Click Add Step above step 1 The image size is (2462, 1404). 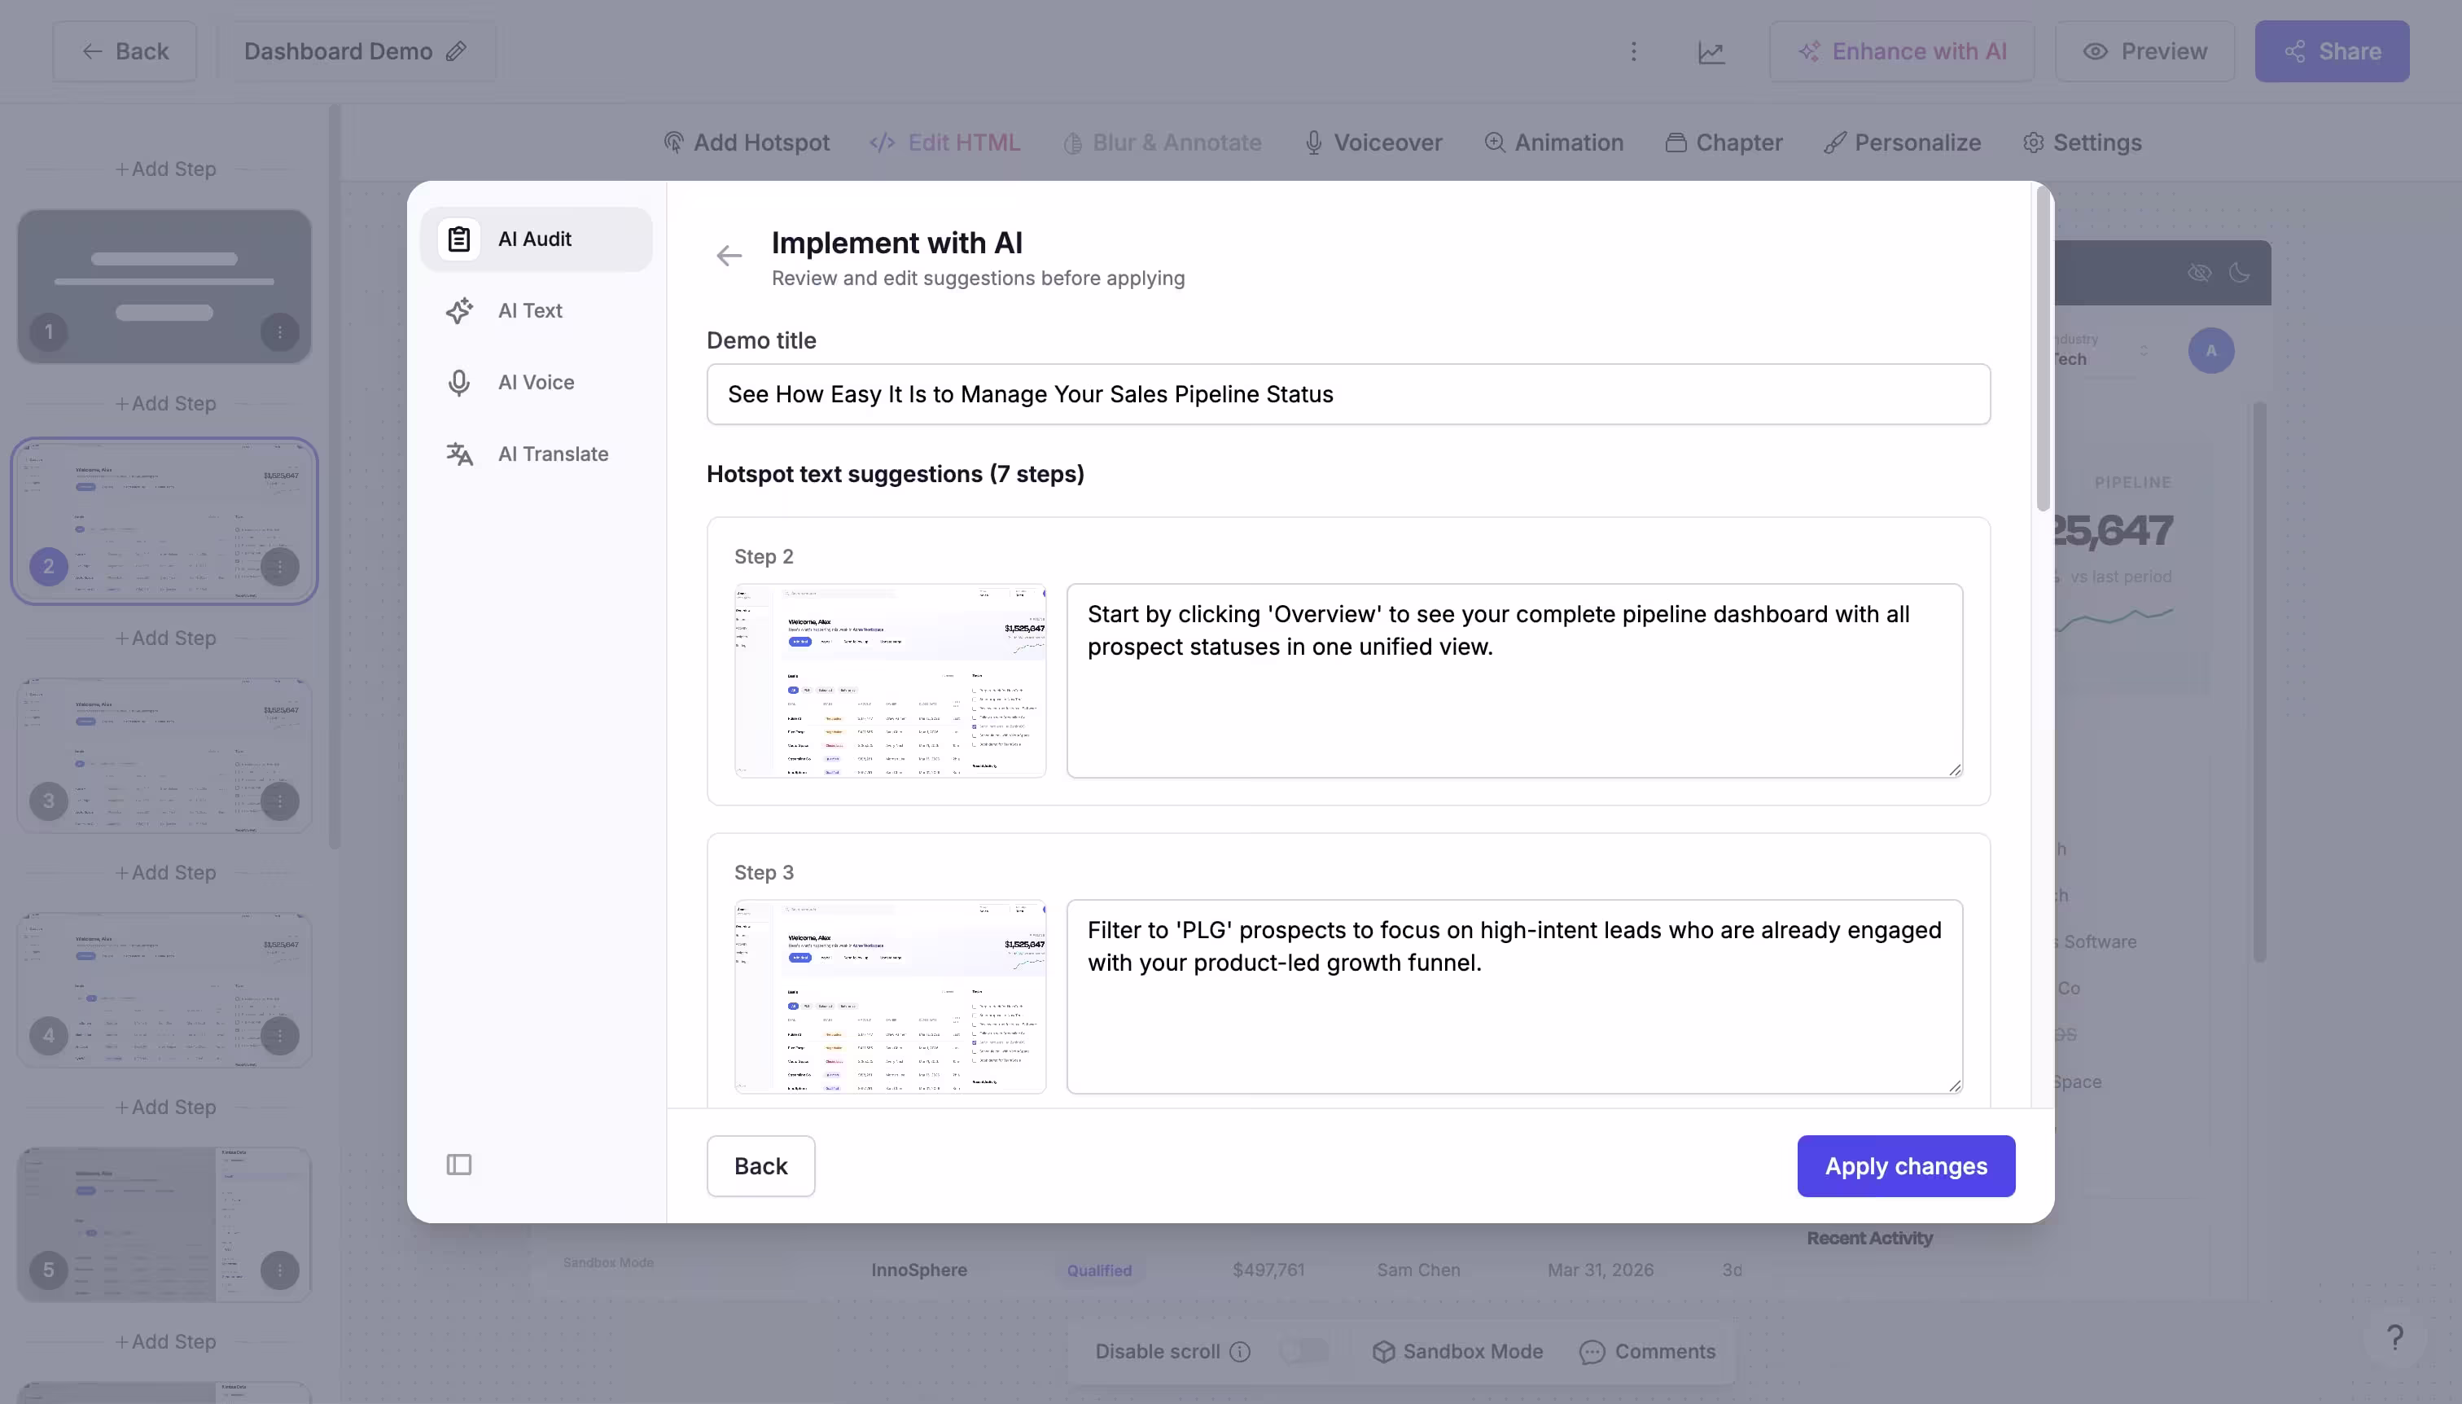[164, 169]
